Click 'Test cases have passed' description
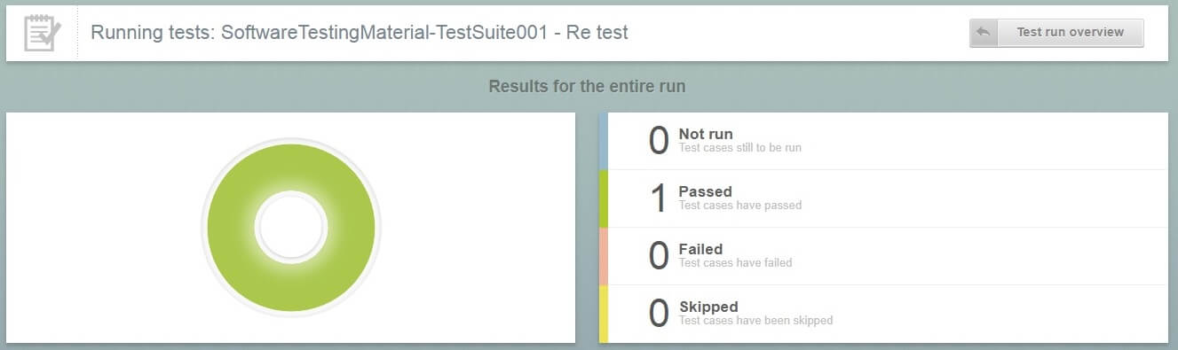1178x350 pixels. [740, 206]
